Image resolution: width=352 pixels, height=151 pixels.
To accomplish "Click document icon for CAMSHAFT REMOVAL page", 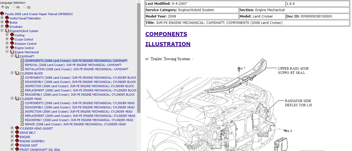I will pyautogui.click(x=22, y=65).
